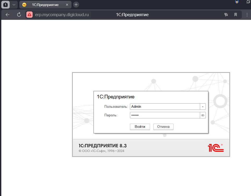This screenshot has height=196, width=251.
Task: Bookmark this page with the flag icon
Action: [235, 15]
